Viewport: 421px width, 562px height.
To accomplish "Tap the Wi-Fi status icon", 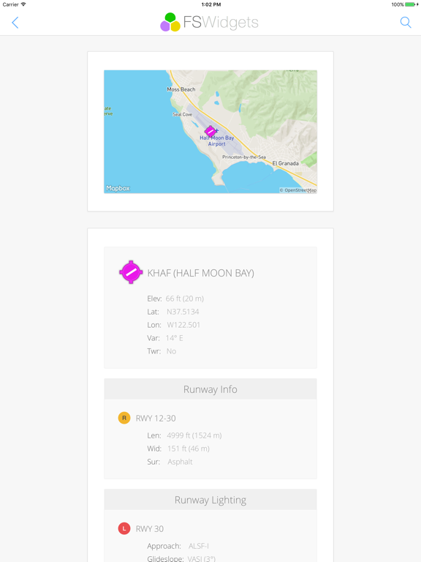I will pos(23,4).
